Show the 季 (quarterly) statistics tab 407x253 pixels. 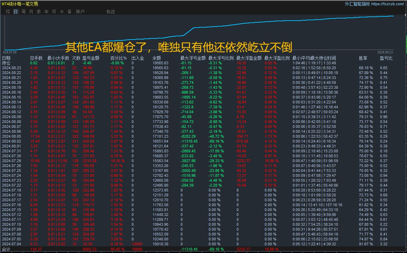coord(39,12)
